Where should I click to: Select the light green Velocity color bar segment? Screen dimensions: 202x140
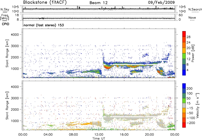[x=184, y=100]
